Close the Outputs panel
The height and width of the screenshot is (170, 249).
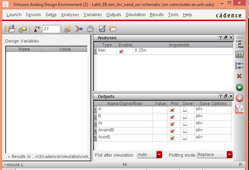[x=231, y=96]
